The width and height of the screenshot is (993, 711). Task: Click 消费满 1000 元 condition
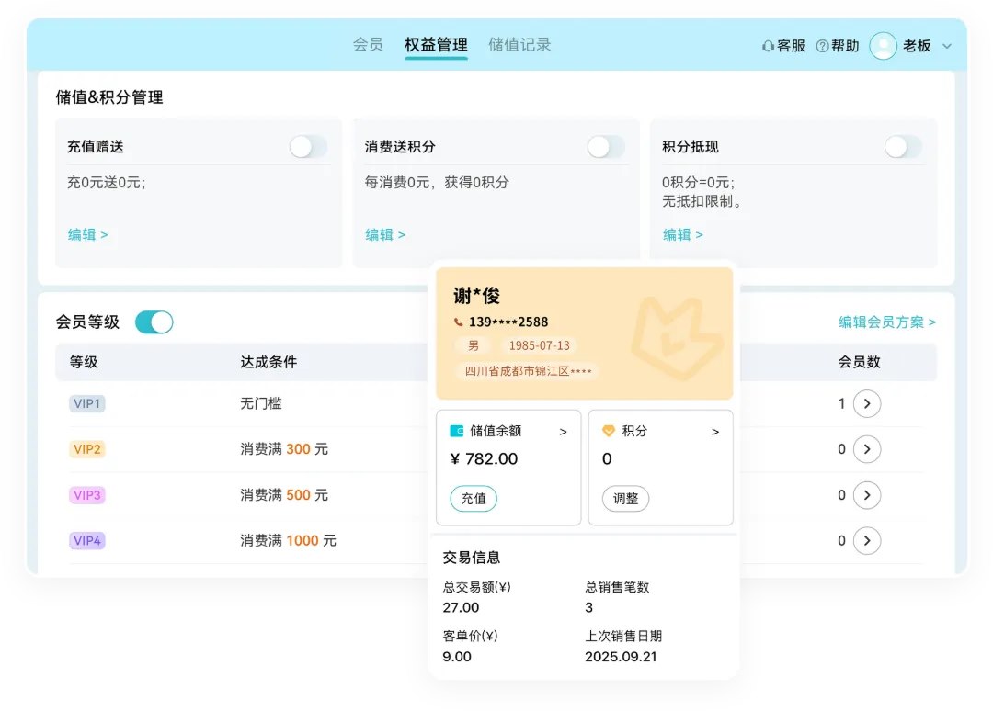[288, 540]
